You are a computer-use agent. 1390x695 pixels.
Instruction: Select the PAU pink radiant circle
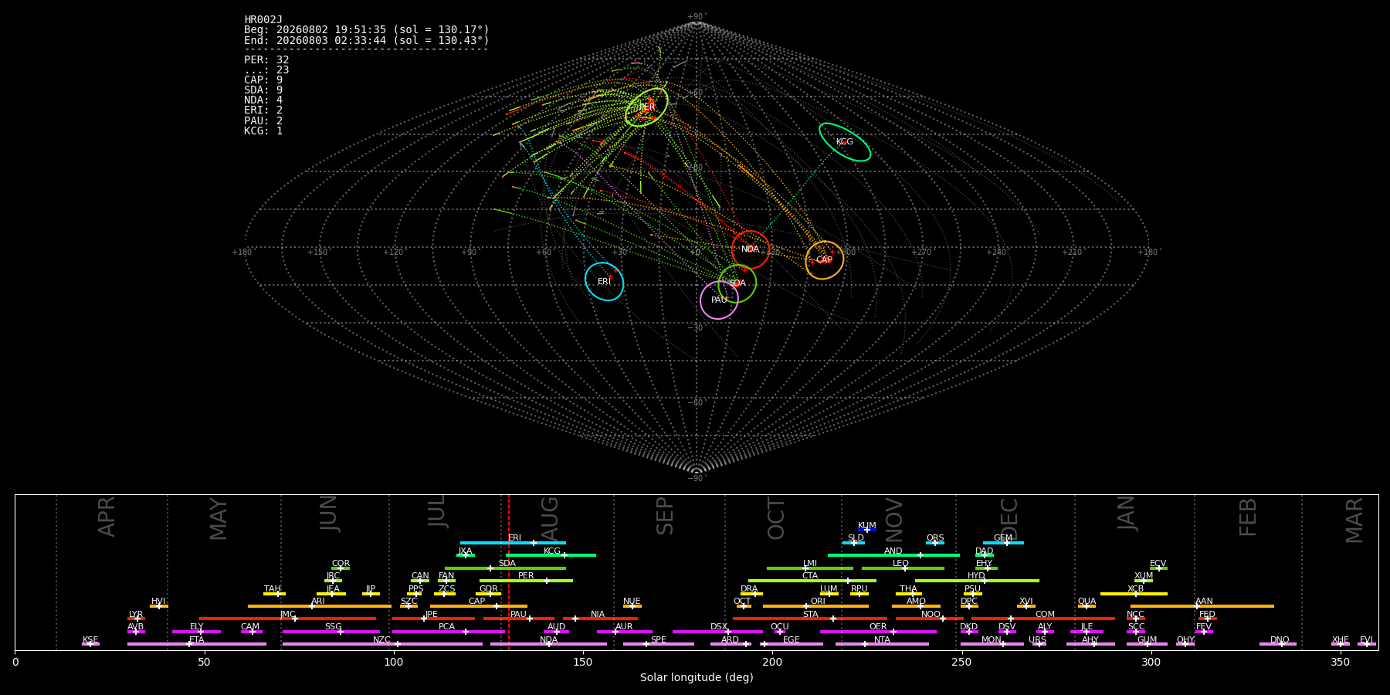click(719, 300)
